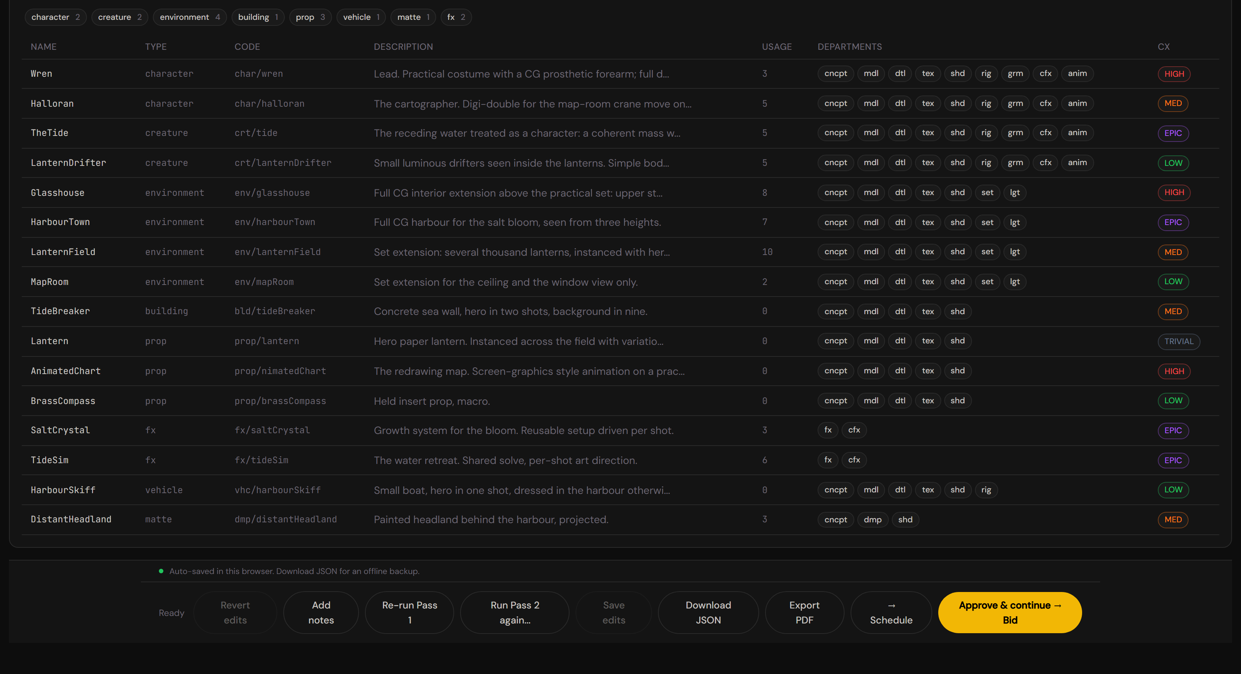
Task: Click usage value 10 on LanternField row
Action: click(767, 252)
